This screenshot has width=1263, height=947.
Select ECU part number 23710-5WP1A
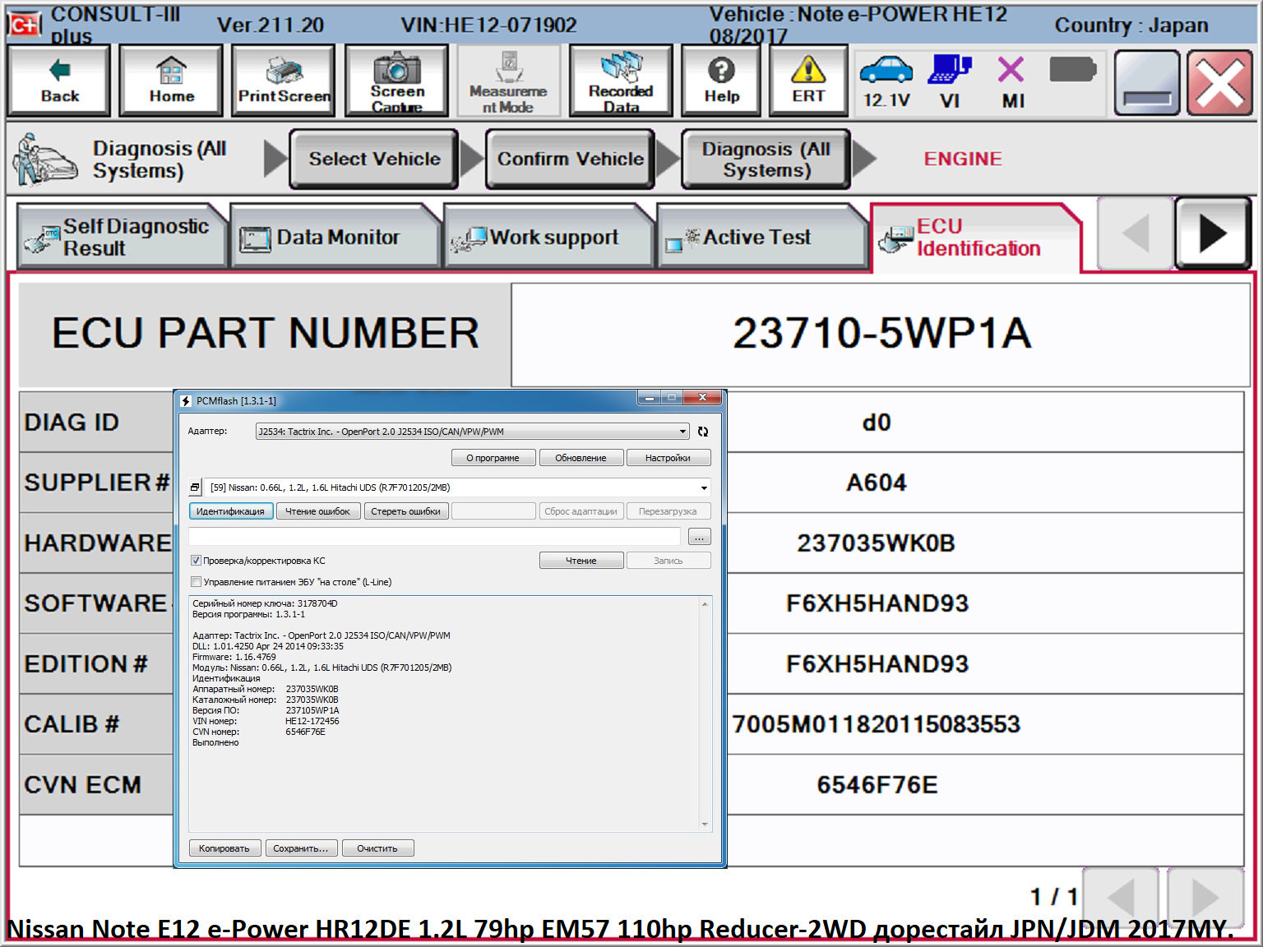pyautogui.click(x=881, y=334)
